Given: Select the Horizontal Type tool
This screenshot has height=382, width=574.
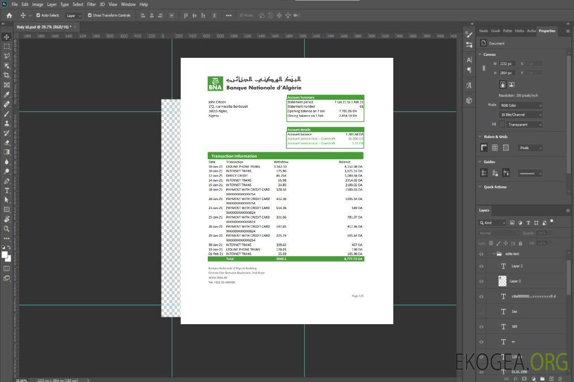Looking at the screenshot, I should tap(6, 190).
